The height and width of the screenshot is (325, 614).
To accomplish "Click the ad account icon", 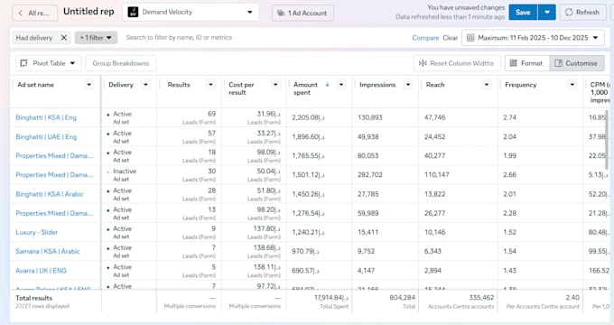I will [281, 13].
